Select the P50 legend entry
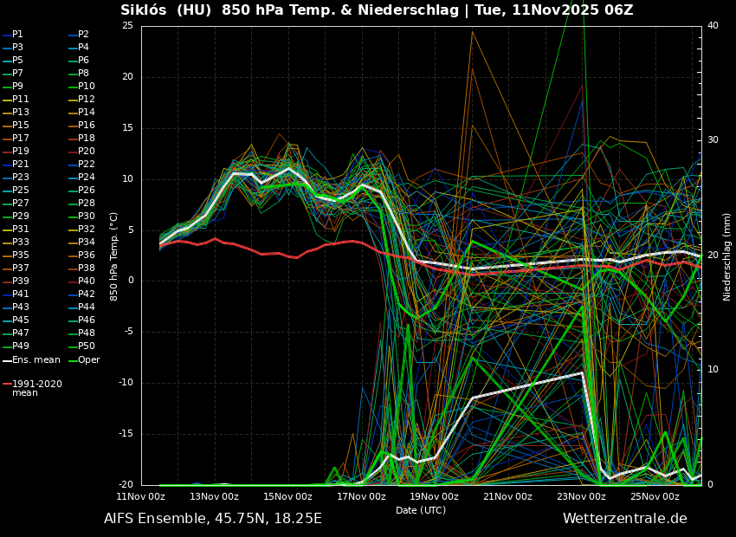Viewport: 736px width, 537px height. [86, 346]
